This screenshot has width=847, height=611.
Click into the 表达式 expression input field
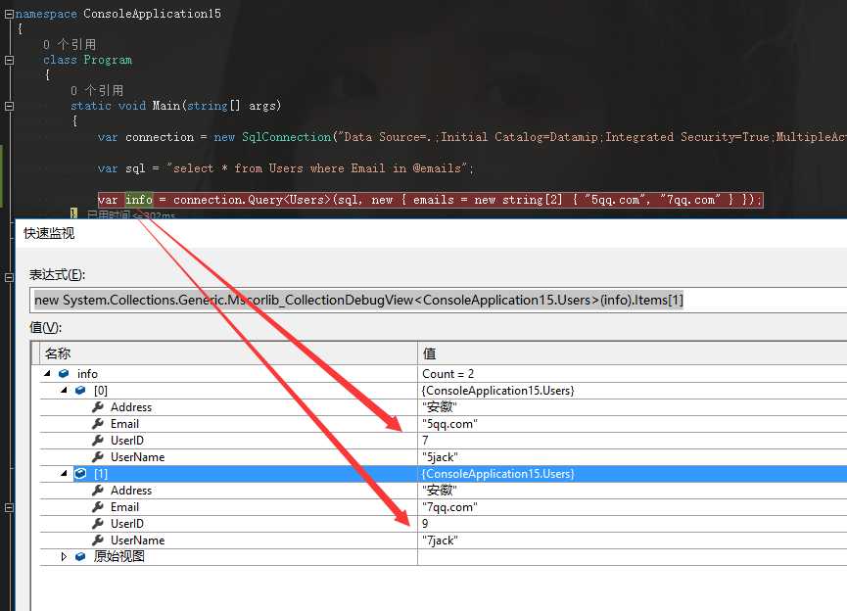[439, 300]
